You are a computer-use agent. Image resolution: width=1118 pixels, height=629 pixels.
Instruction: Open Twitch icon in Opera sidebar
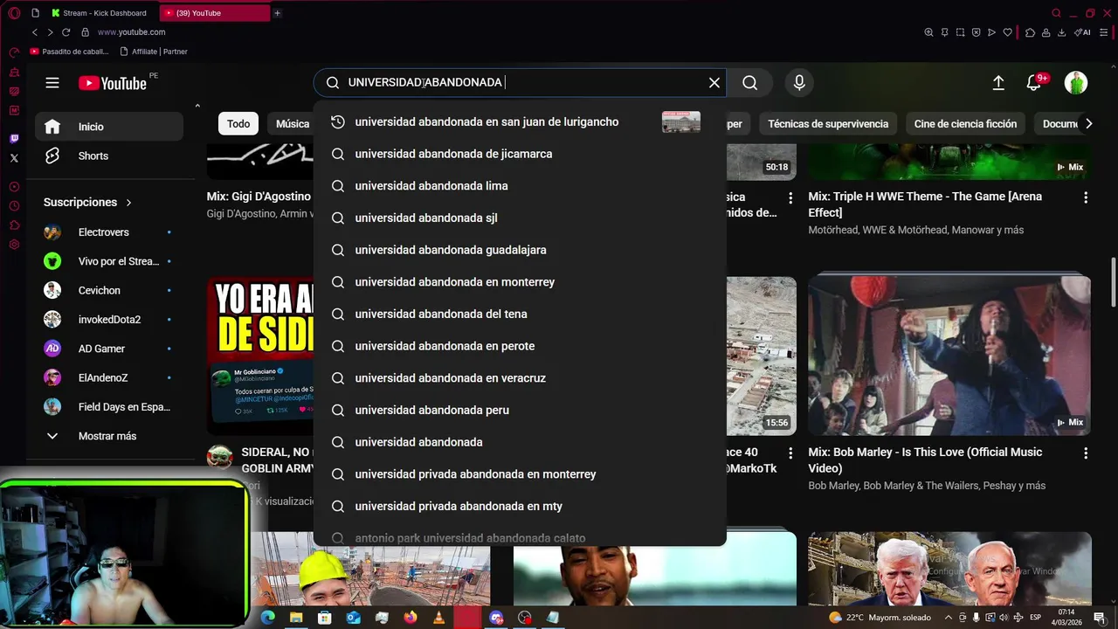(x=14, y=139)
